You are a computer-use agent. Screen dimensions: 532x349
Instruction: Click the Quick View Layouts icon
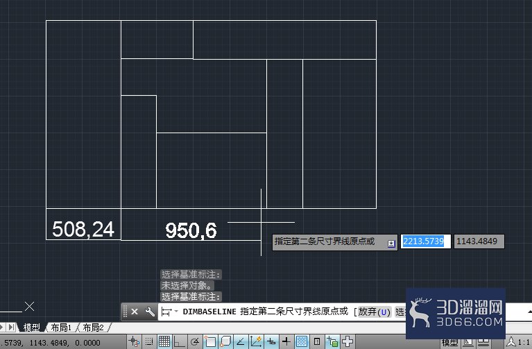click(x=467, y=343)
